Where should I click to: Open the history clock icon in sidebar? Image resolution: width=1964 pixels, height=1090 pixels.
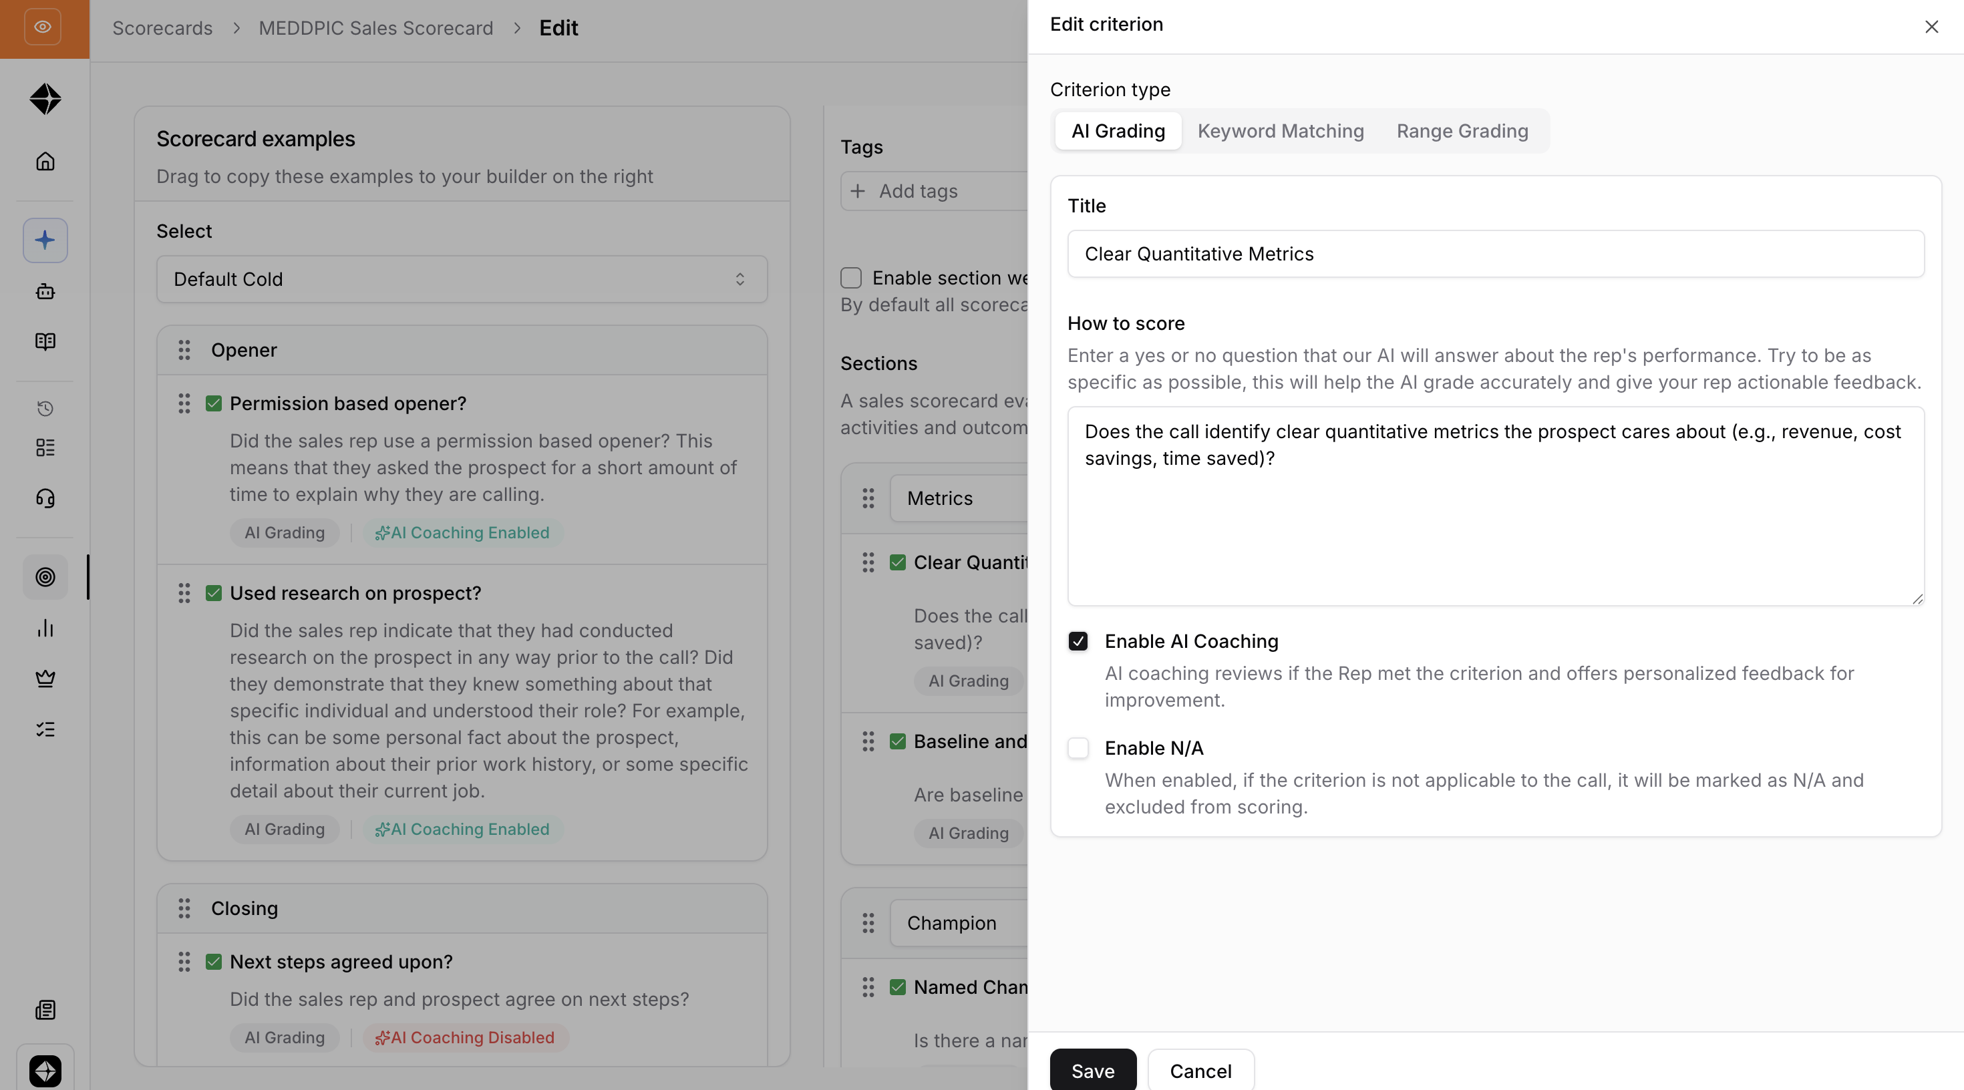(45, 409)
